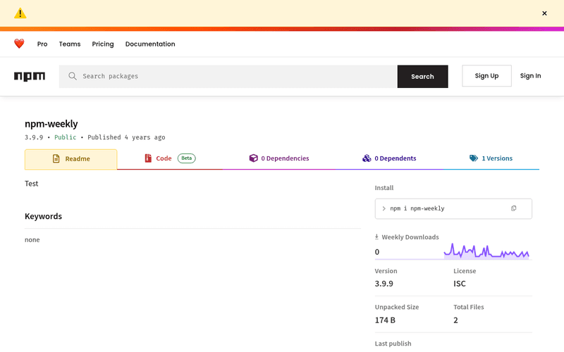
Task: Click the Install heading
Action: coord(384,188)
